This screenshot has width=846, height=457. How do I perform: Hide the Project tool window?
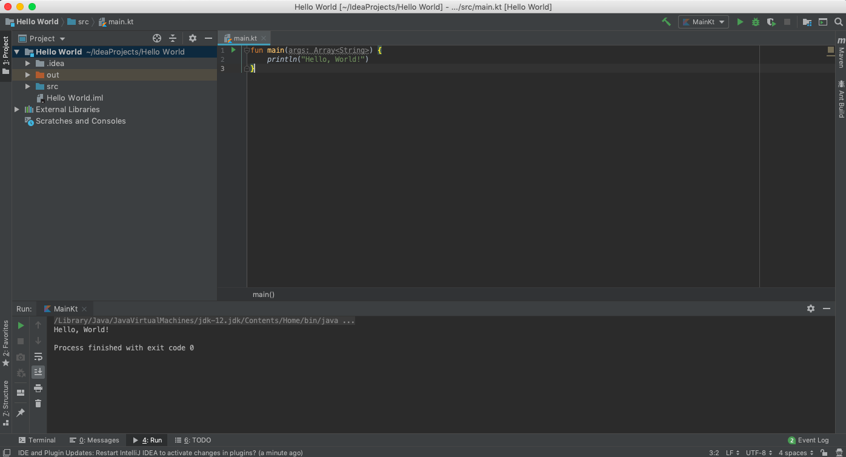(208, 38)
